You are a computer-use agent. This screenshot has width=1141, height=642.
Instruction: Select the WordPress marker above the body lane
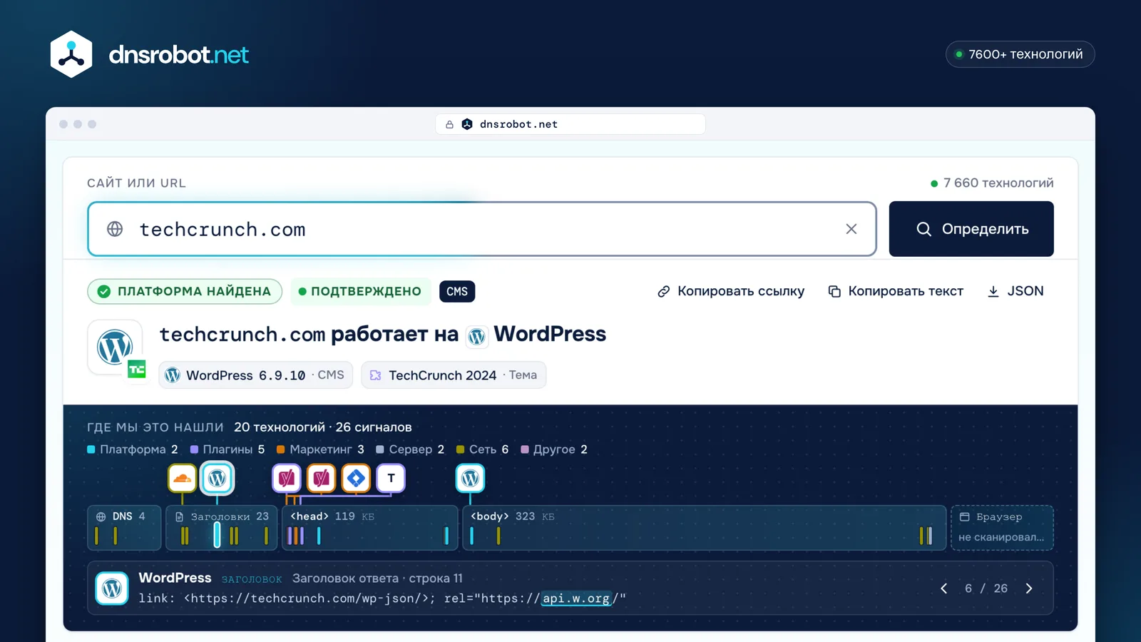tap(470, 478)
